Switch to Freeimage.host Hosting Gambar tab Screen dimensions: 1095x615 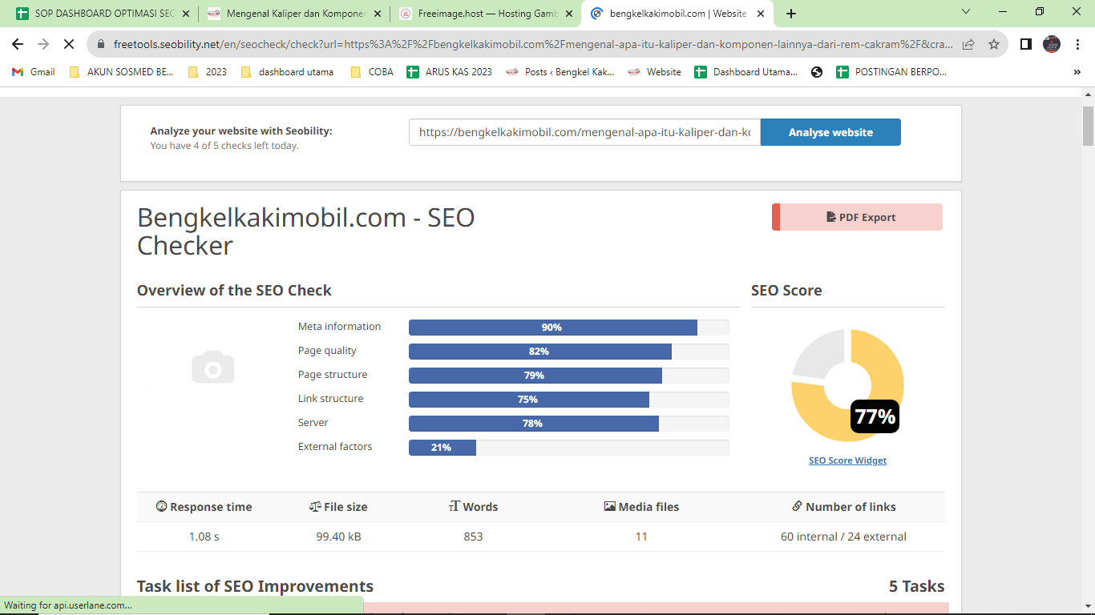pos(486,14)
